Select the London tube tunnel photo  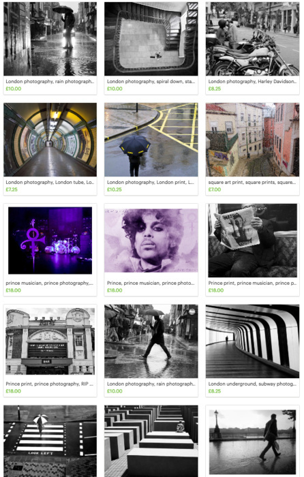50,140
